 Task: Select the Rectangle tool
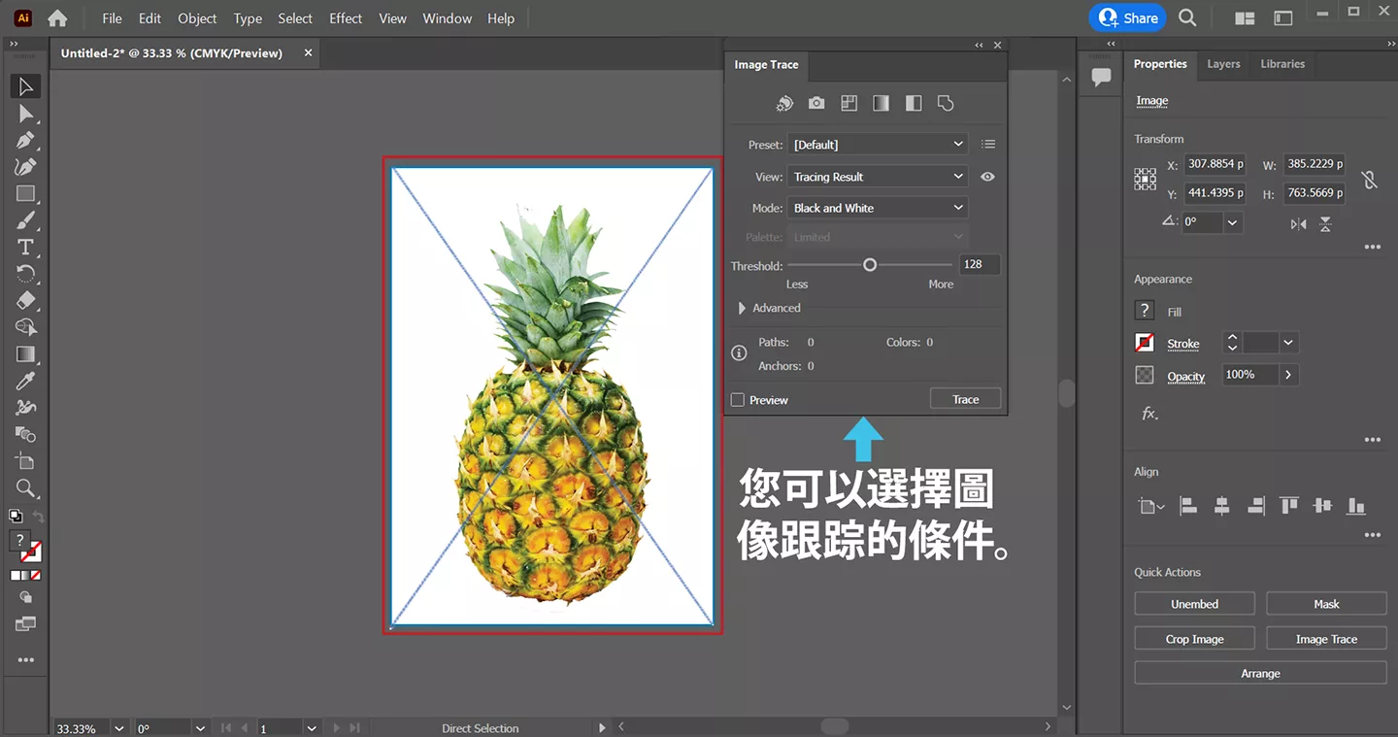click(25, 193)
